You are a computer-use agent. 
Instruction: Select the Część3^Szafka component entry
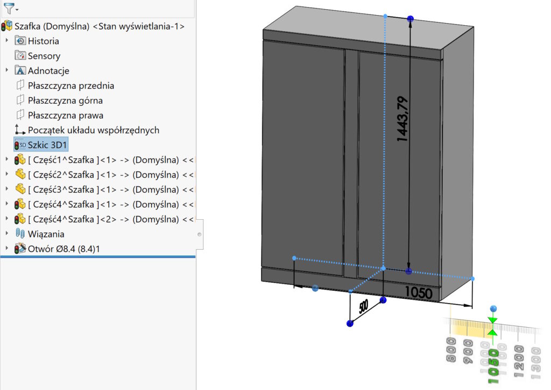click(x=102, y=189)
